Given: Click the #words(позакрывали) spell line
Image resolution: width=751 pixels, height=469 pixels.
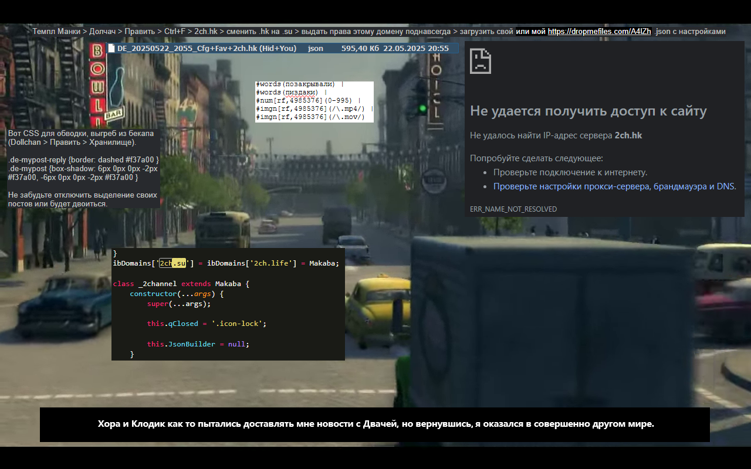Looking at the screenshot, I should click(296, 84).
